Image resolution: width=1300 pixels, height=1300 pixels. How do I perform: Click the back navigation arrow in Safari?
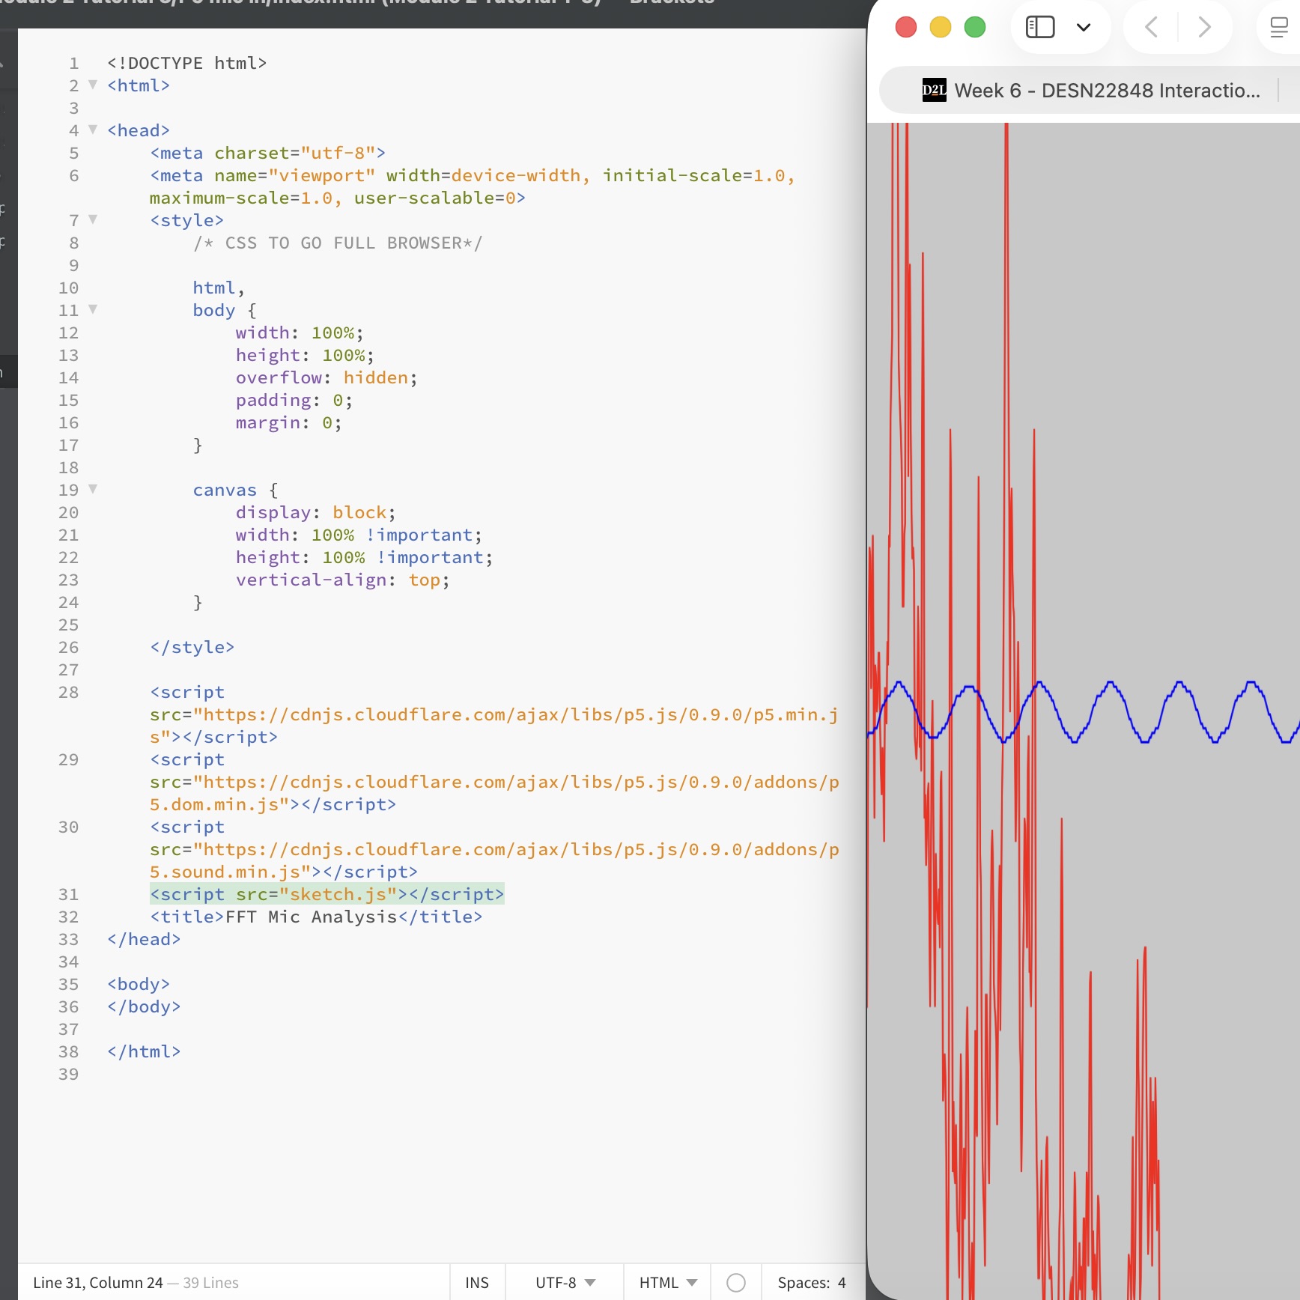coord(1151,27)
